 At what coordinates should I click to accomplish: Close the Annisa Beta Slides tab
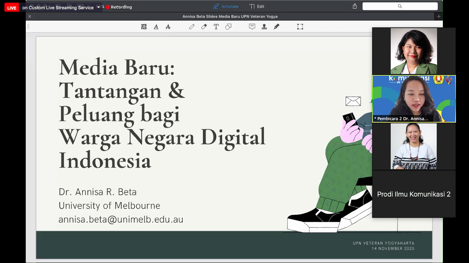(30, 16)
